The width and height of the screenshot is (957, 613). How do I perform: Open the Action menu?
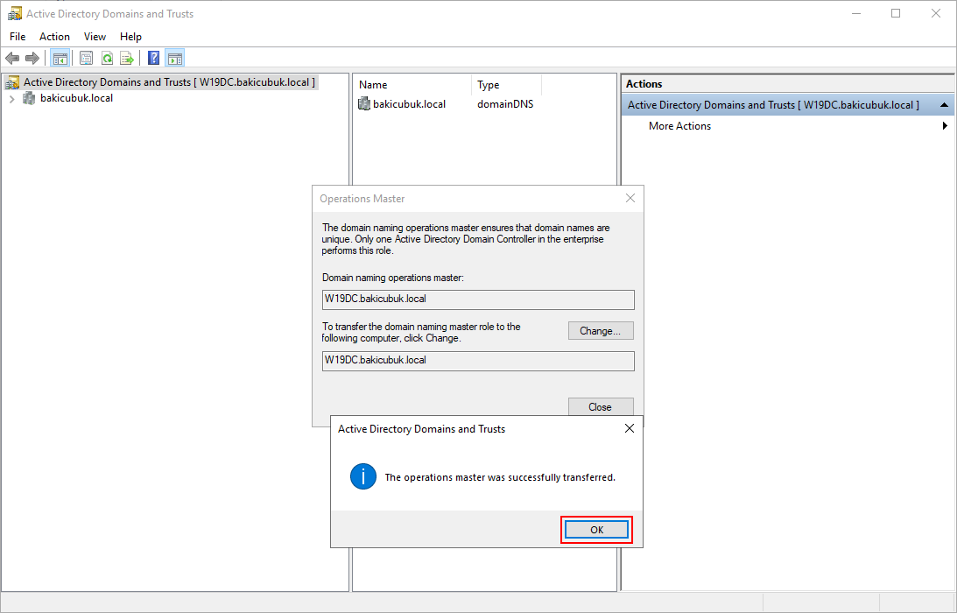54,37
